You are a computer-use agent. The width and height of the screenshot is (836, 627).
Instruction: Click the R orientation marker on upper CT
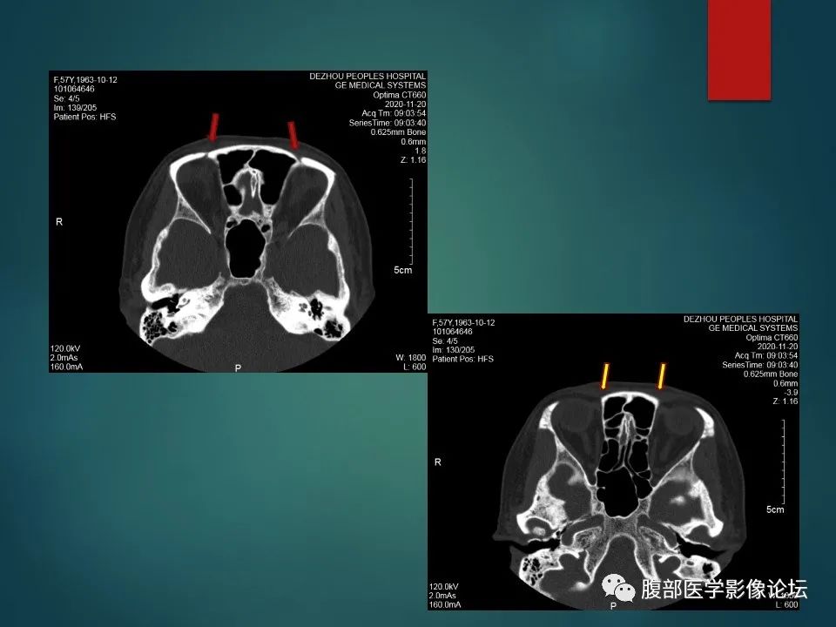point(59,222)
